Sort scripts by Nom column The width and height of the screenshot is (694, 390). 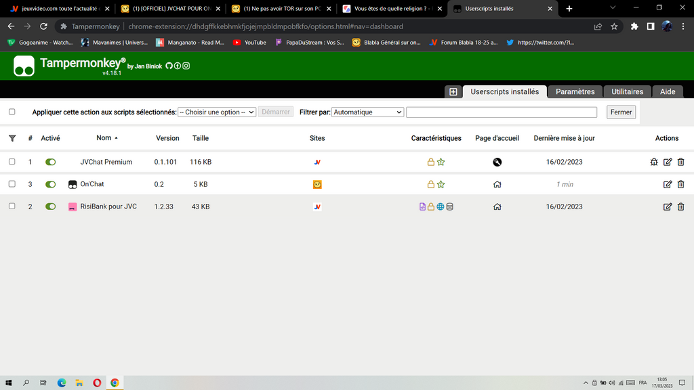tap(104, 138)
